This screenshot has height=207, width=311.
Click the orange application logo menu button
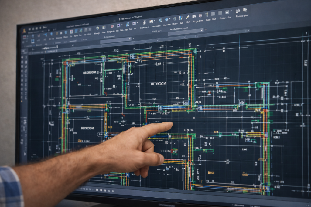24,31
